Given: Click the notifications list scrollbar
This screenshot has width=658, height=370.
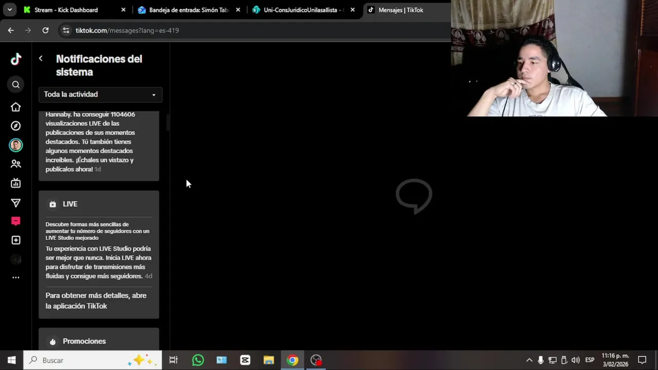Looking at the screenshot, I should tap(167, 122).
